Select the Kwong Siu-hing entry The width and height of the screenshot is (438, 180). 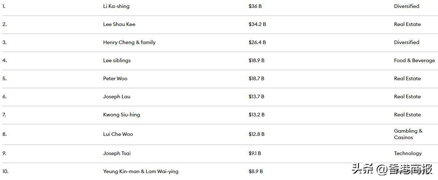pyautogui.click(x=121, y=115)
